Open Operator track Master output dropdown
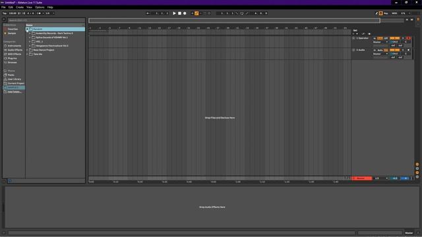 tap(380, 42)
